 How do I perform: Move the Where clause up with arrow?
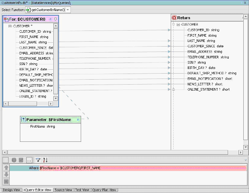6,168
